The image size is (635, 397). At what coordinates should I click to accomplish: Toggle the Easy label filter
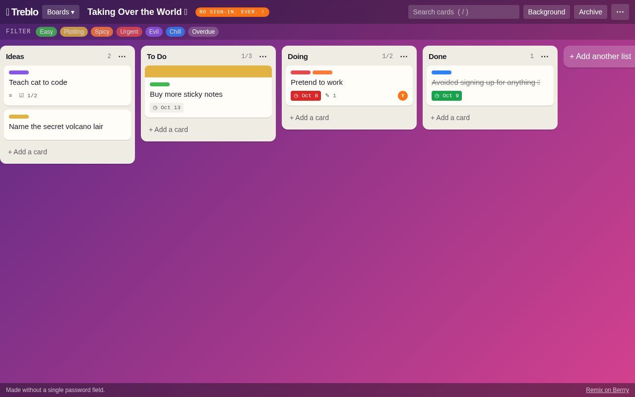pyautogui.click(x=46, y=32)
